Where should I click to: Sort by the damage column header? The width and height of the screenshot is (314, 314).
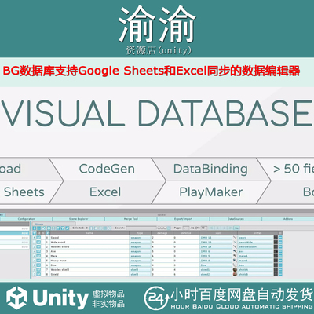(x=162, y=233)
